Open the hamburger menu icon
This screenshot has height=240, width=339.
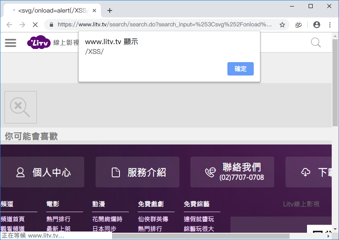pyautogui.click(x=11, y=43)
